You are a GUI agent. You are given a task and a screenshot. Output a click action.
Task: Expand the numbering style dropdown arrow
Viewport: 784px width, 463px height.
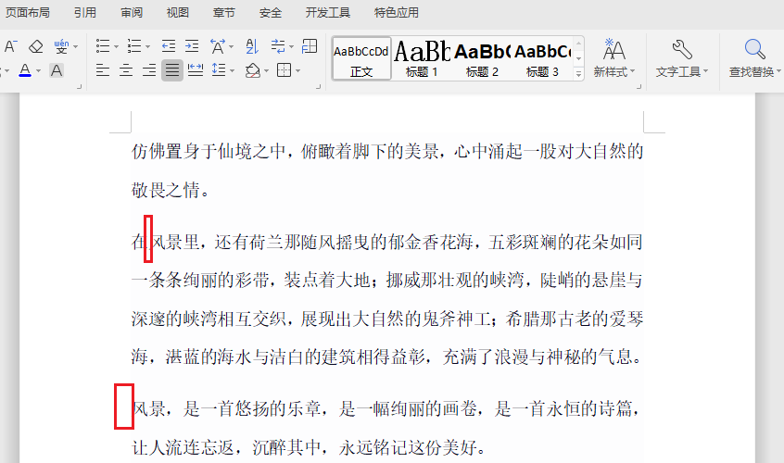coord(147,47)
